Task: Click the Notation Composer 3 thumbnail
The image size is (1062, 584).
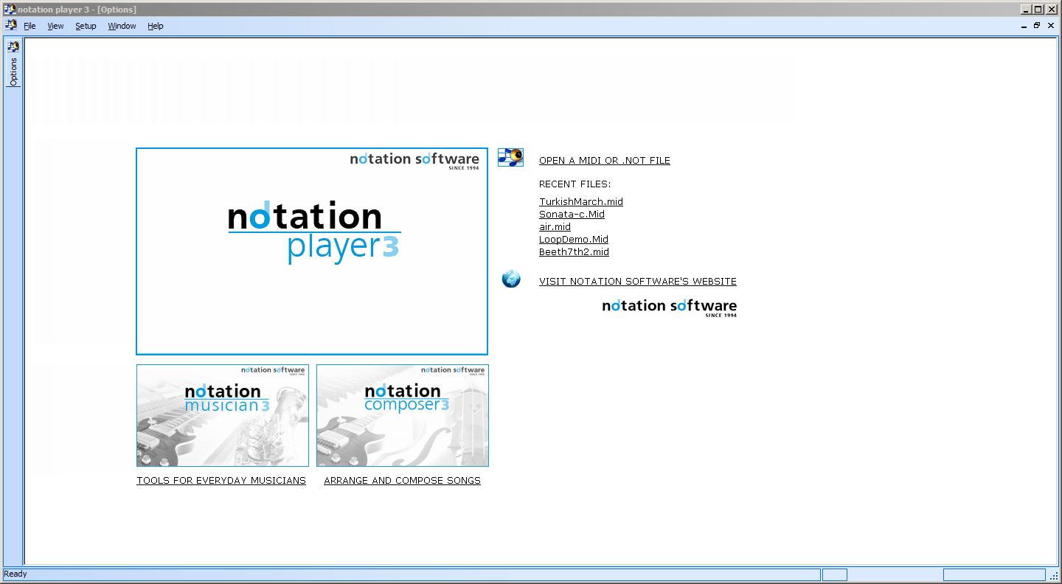Action: click(x=403, y=415)
